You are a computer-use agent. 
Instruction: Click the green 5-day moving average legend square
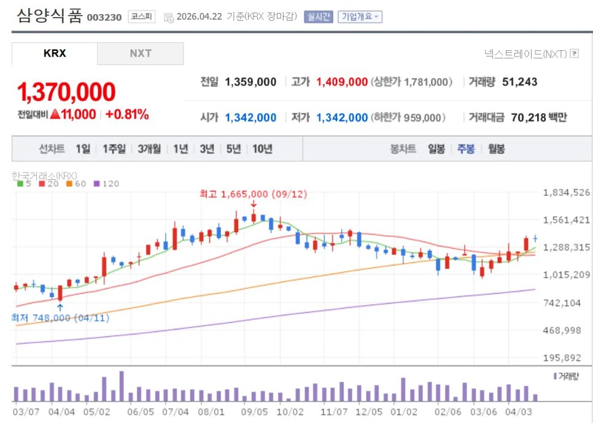[20, 184]
